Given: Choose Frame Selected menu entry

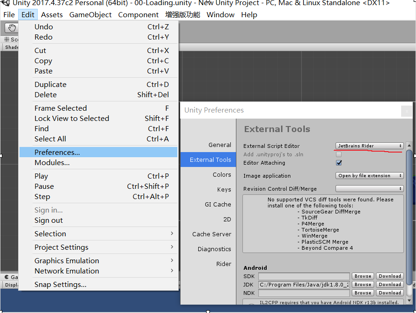Looking at the screenshot, I should (x=98, y=108).
